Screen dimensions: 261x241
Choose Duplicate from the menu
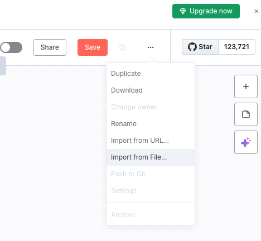point(151,74)
